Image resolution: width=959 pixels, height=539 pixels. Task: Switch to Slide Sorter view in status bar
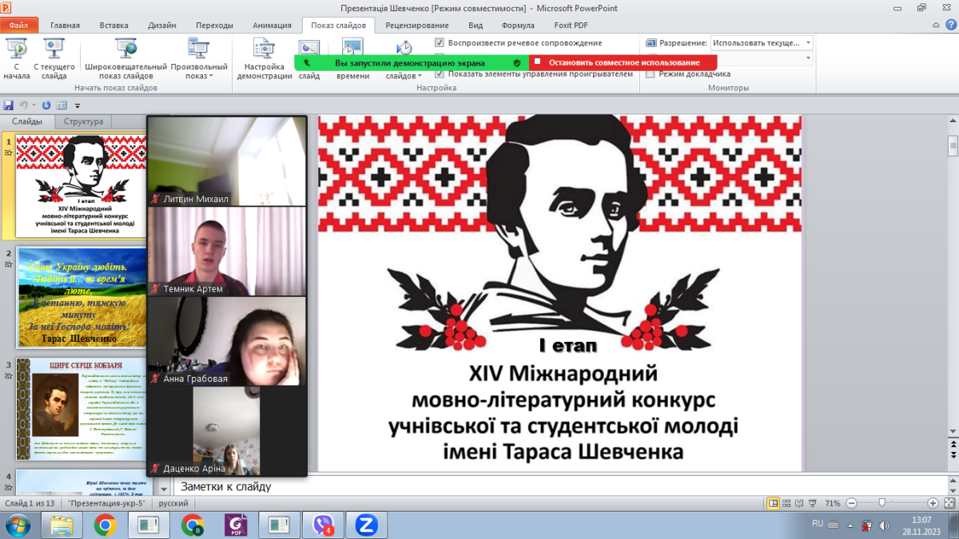pyautogui.click(x=787, y=504)
